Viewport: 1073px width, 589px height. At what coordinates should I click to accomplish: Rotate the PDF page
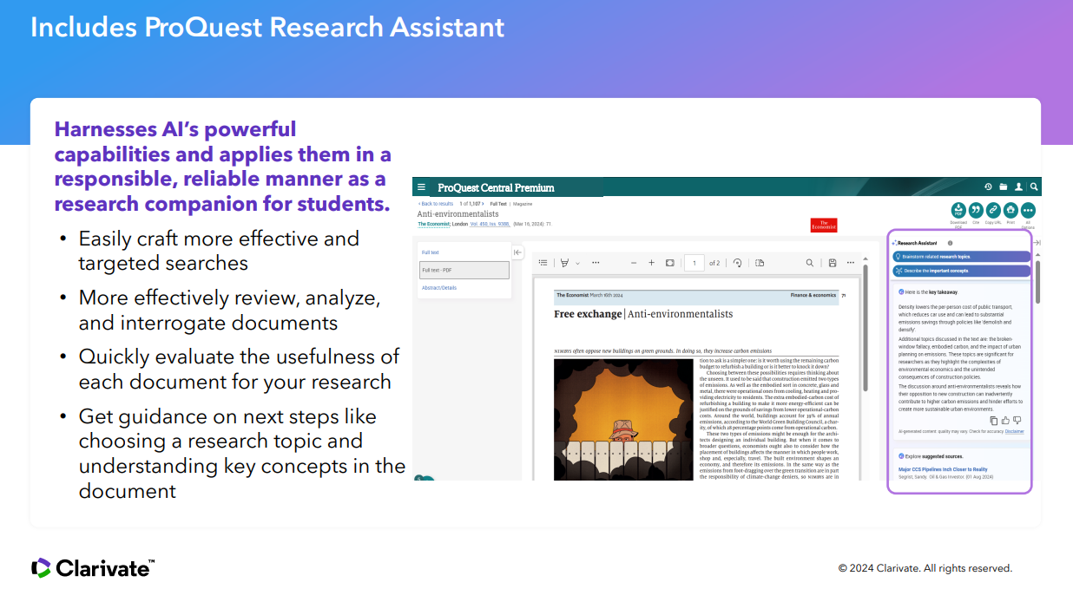click(x=738, y=263)
